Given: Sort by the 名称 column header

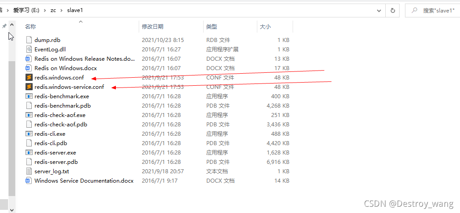Looking at the screenshot, I should pyautogui.click(x=30, y=27).
